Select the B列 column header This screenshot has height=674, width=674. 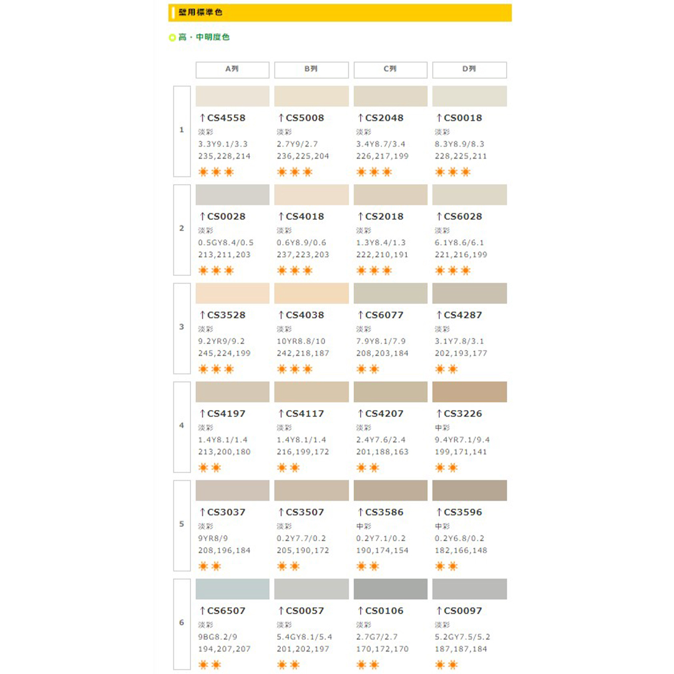[311, 69]
